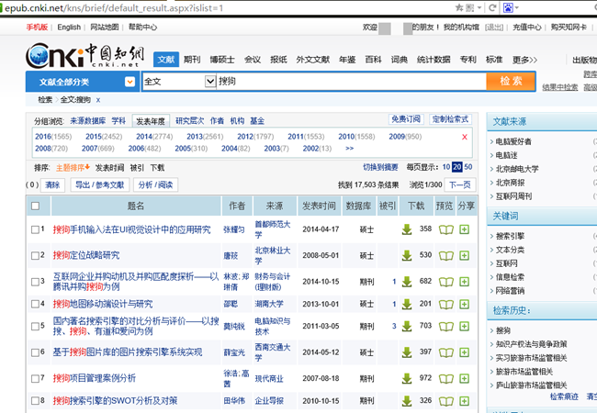This screenshot has height=413, width=597.
Task: Click the 免费订阅 button
Action: point(406,119)
